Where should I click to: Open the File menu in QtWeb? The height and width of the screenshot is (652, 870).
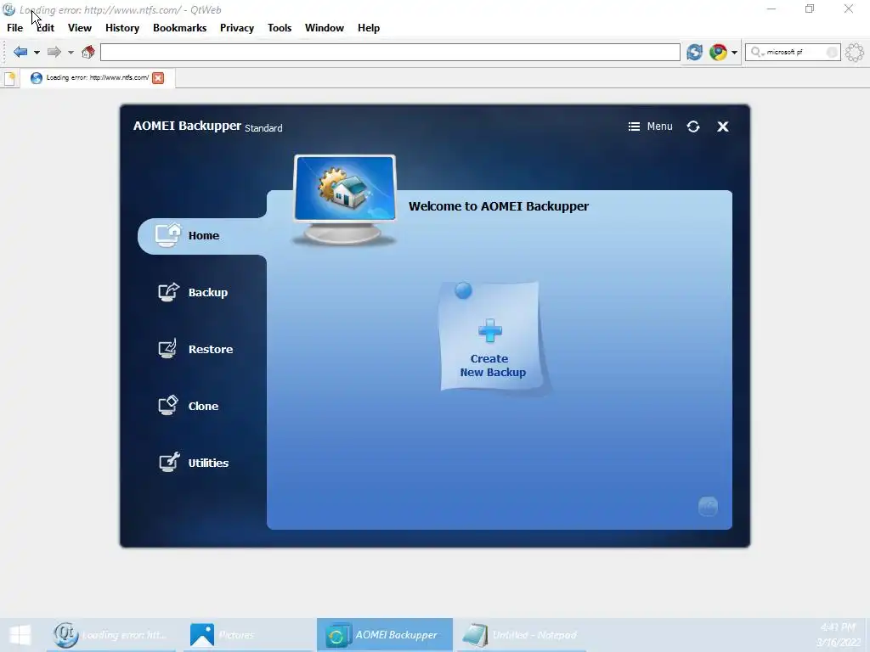click(x=15, y=28)
